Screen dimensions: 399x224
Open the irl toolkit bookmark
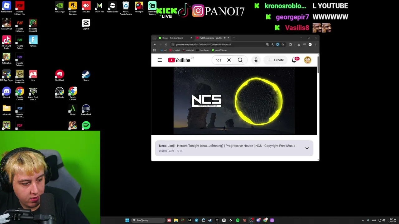[x=175, y=50]
